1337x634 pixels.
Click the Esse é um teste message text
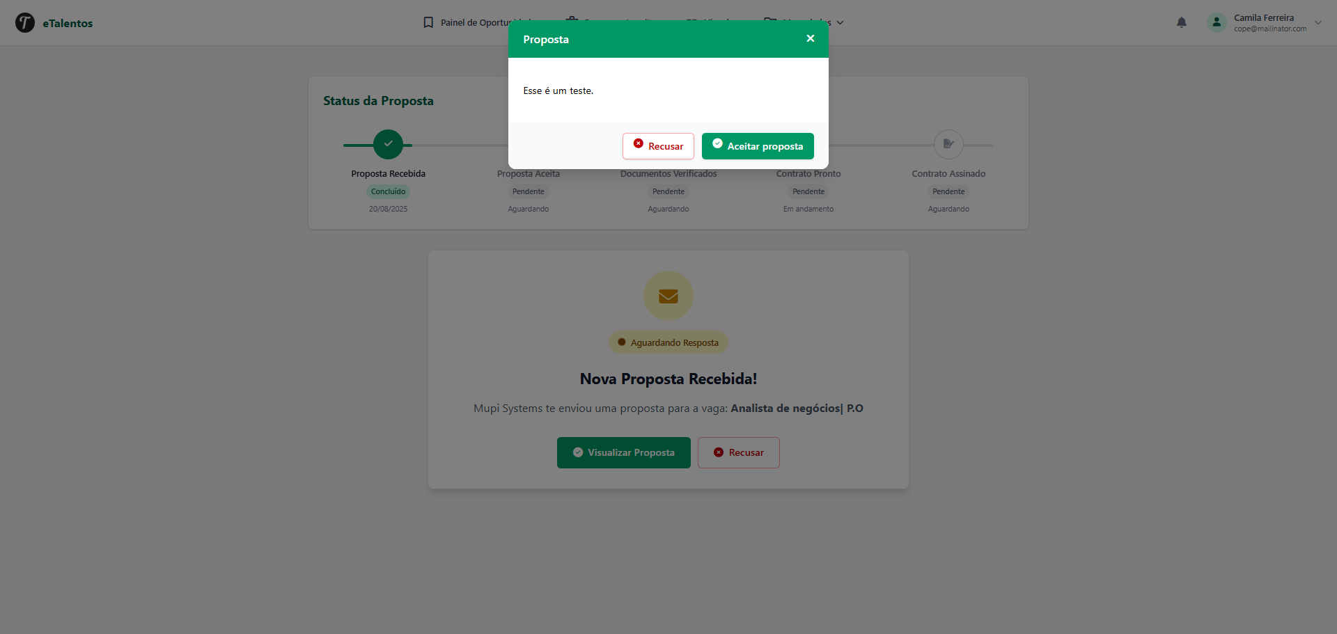point(558,90)
